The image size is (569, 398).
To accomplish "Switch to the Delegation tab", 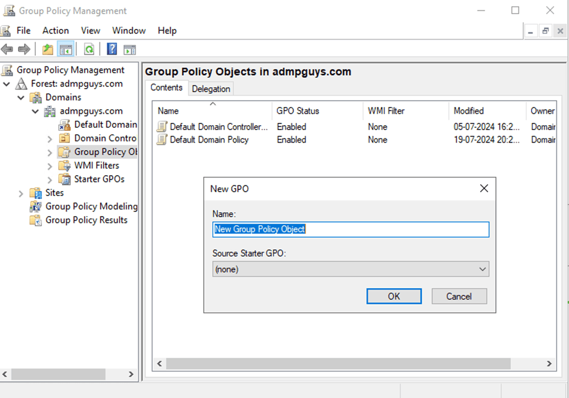I will pos(211,89).
